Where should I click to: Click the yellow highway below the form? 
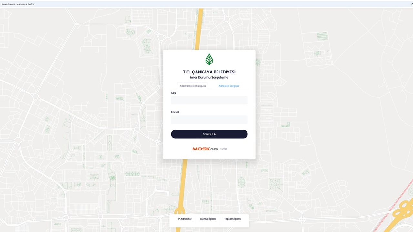point(182,187)
